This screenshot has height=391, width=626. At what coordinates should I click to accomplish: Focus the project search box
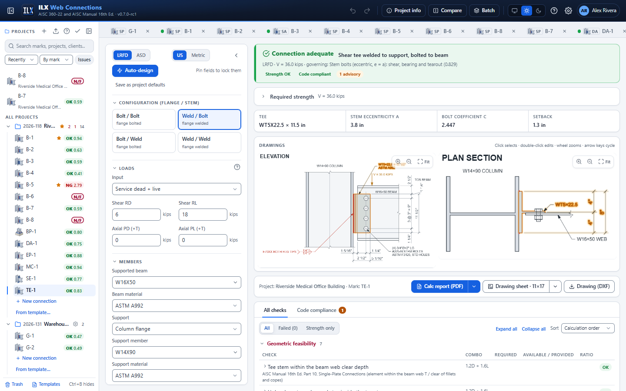point(50,46)
